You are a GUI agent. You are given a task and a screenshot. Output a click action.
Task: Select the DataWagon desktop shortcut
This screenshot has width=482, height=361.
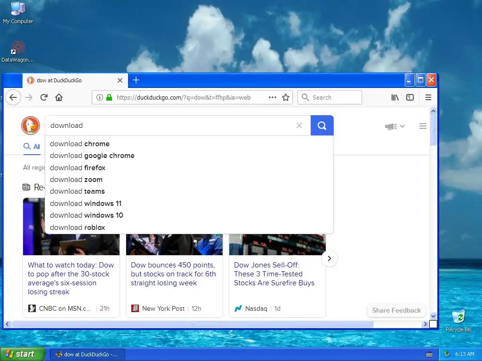coord(18,52)
